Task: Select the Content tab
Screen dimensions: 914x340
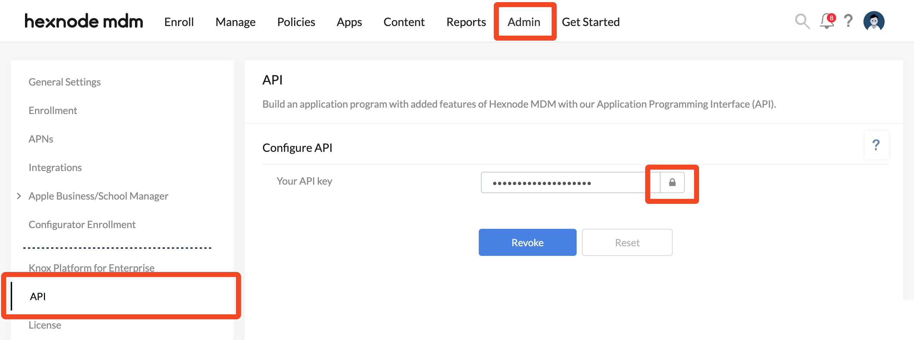Action: (404, 22)
